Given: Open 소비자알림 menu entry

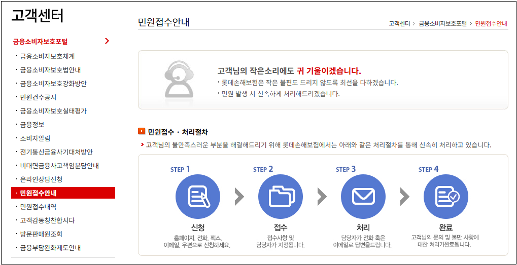Looking at the screenshot, I should coord(35,138).
